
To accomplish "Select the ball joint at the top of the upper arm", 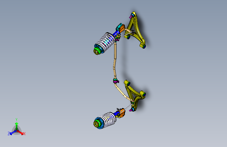I will pos(132,16).
